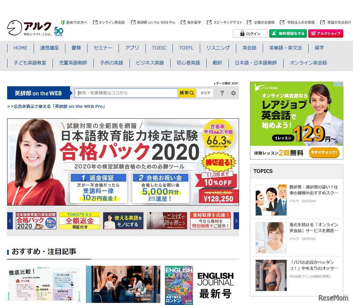353x305 pixels.
Task: Click the ログイン button
Action: 250,34
